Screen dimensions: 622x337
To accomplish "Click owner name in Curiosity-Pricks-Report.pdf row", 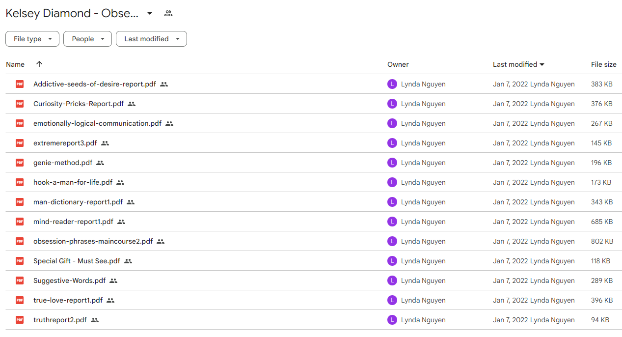I will (x=423, y=104).
